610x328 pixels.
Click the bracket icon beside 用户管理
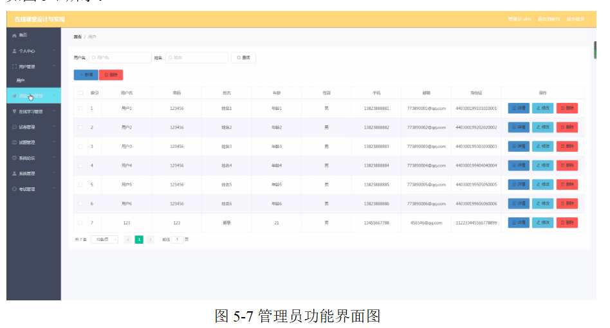coord(14,66)
